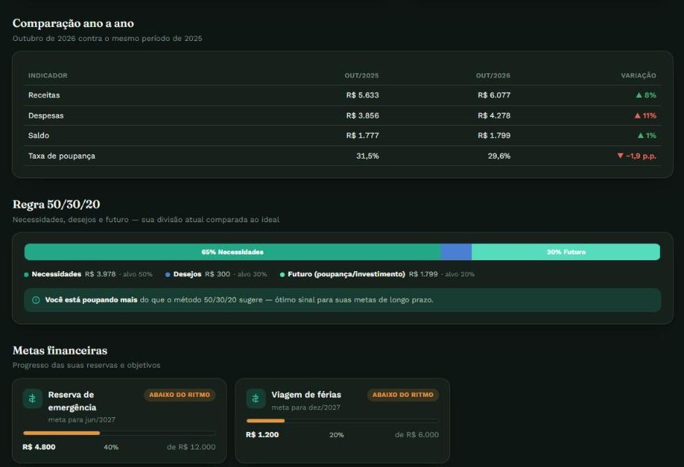The width and height of the screenshot is (684, 467).
Task: Click the R$ 4.278 Despesas value
Action: pyautogui.click(x=494, y=115)
